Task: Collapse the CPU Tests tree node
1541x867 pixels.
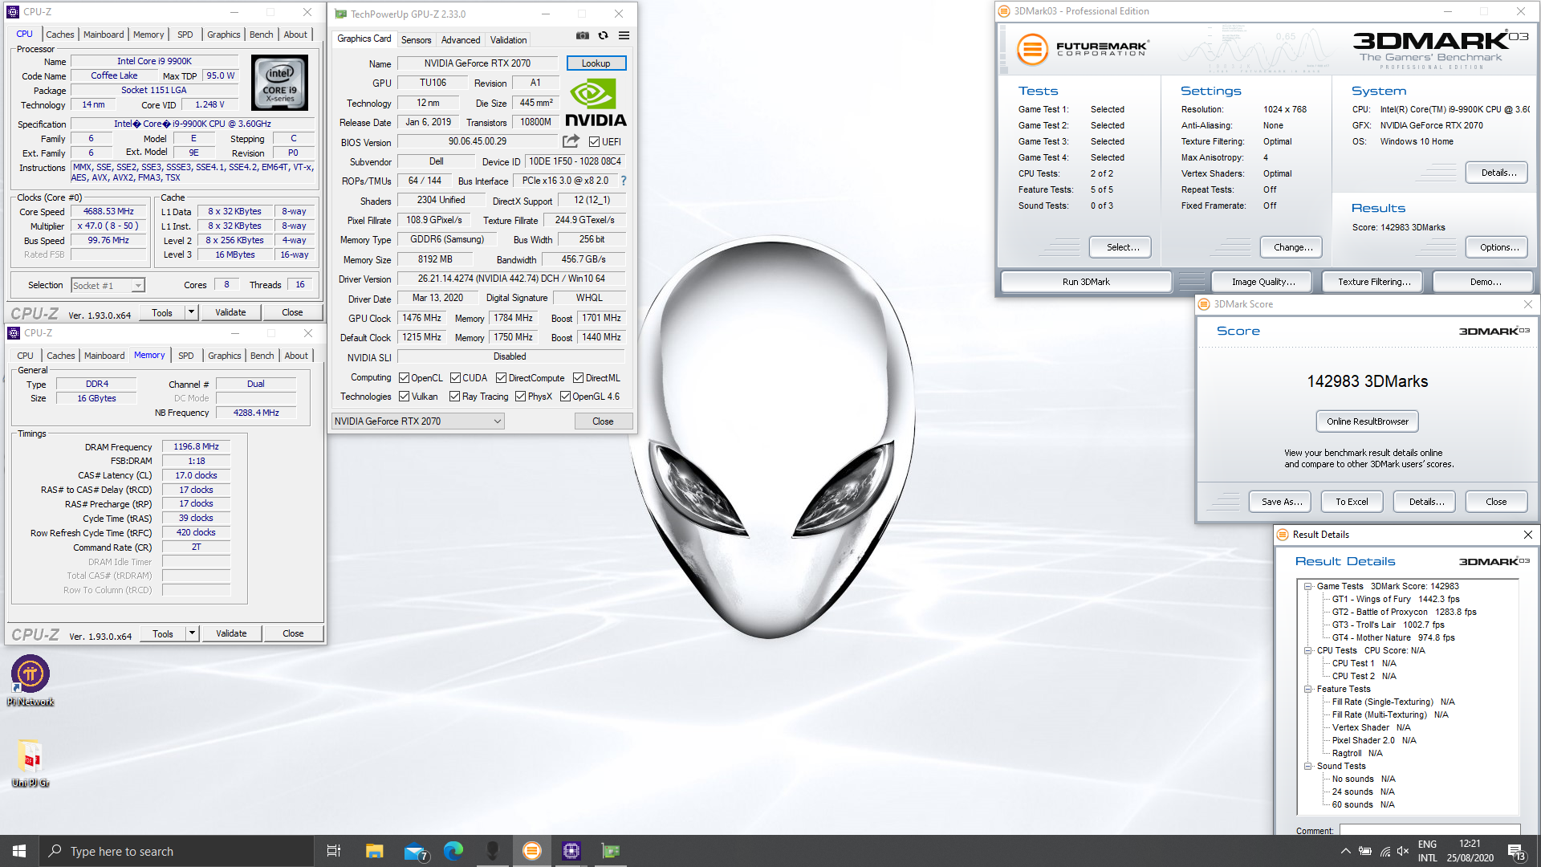Action: coord(1307,651)
